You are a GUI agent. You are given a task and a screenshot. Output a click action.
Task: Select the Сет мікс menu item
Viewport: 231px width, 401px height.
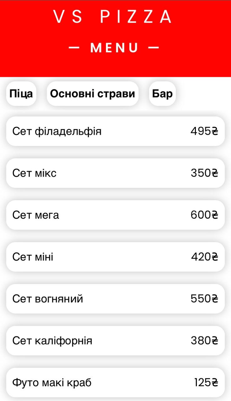tap(34, 173)
